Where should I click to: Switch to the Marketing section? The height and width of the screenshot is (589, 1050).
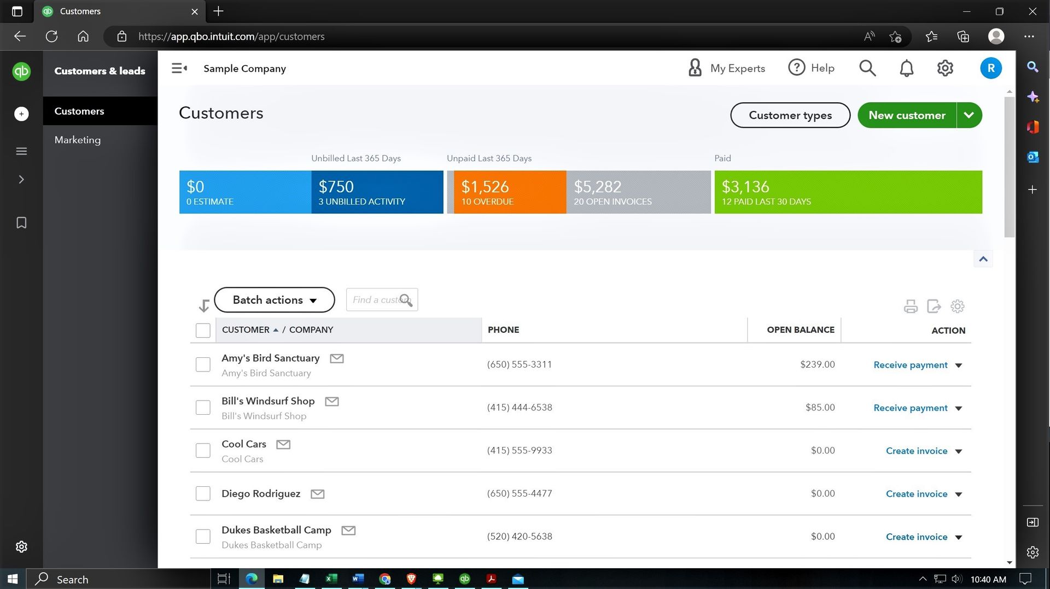pos(77,139)
